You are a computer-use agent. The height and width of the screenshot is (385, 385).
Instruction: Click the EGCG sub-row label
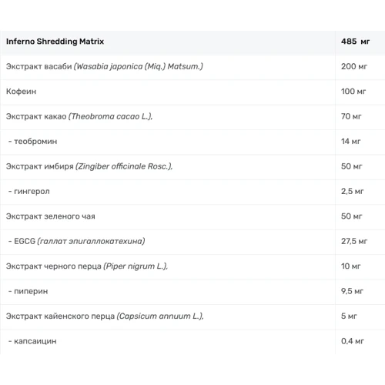tap(77, 241)
